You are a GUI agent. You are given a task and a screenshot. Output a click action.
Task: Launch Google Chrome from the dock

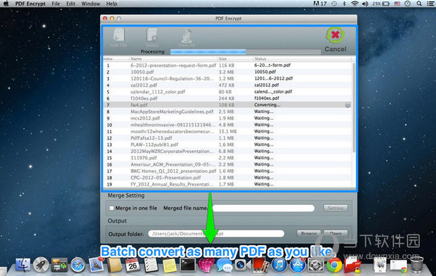[334, 264]
